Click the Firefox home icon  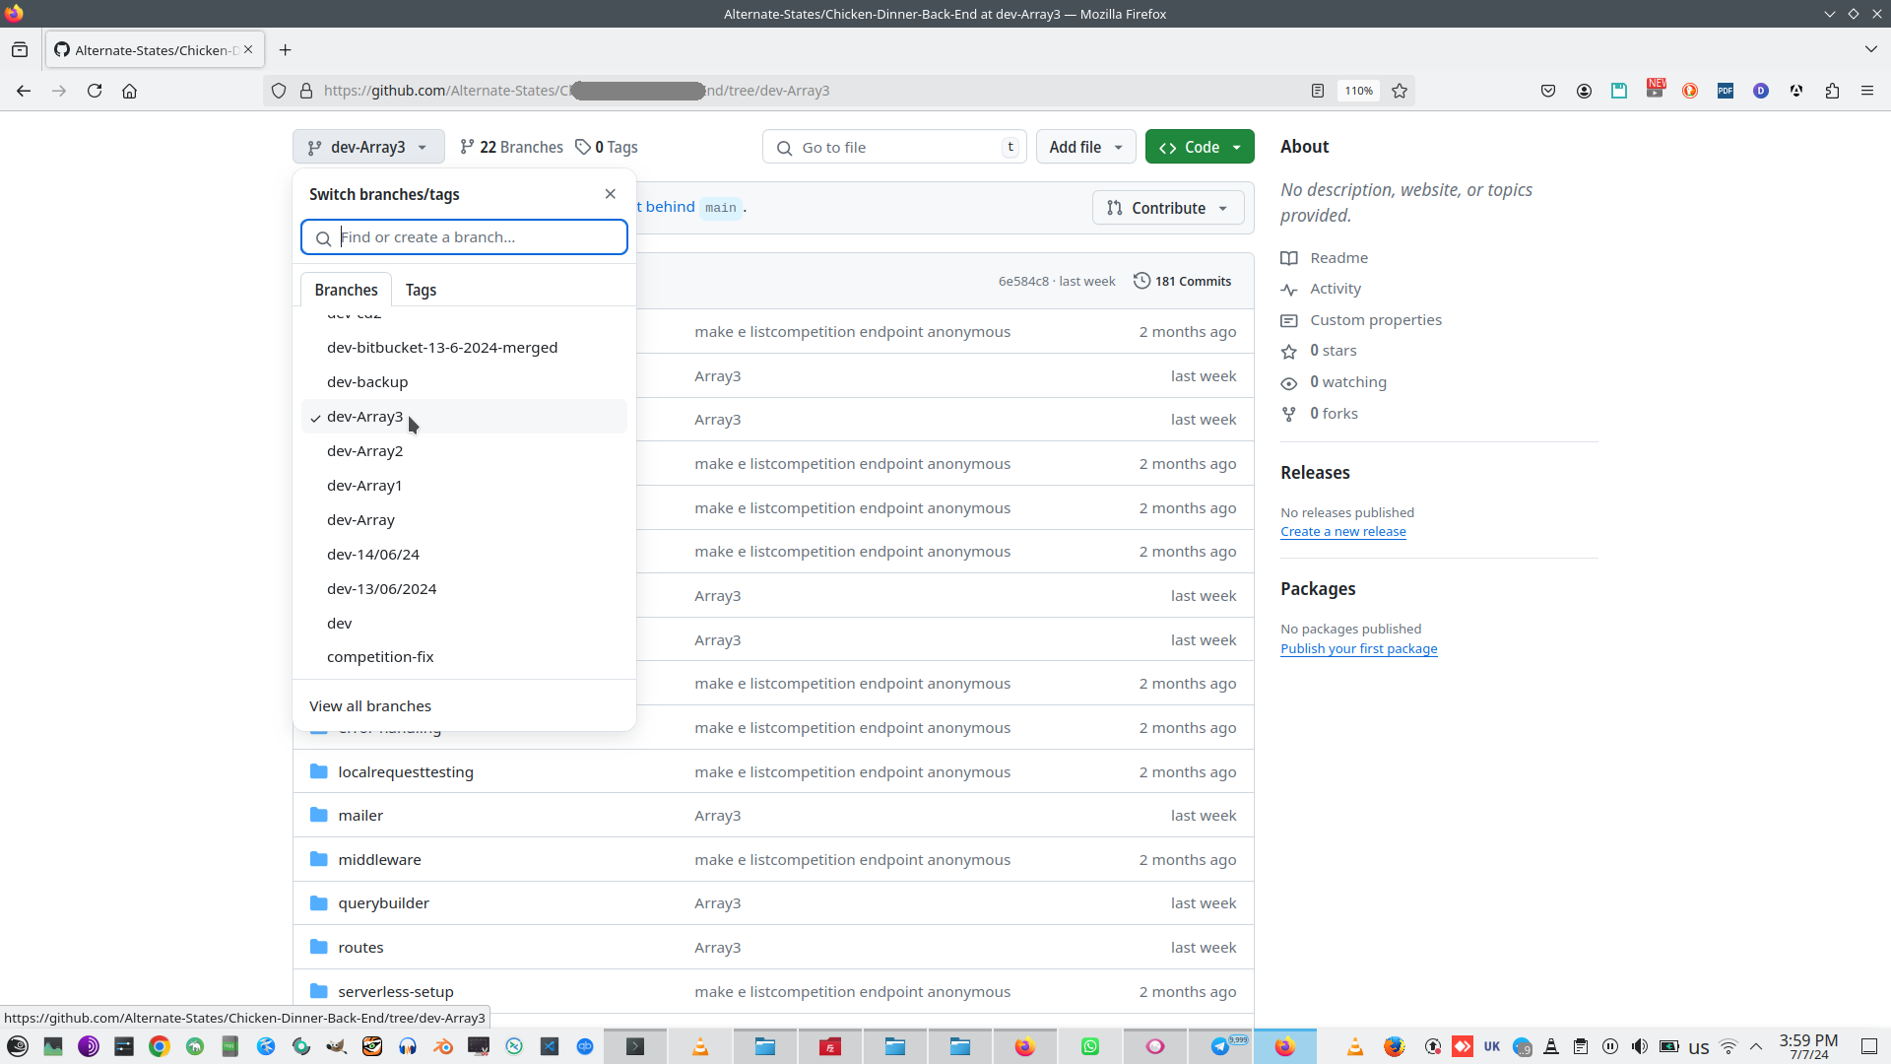(x=129, y=91)
